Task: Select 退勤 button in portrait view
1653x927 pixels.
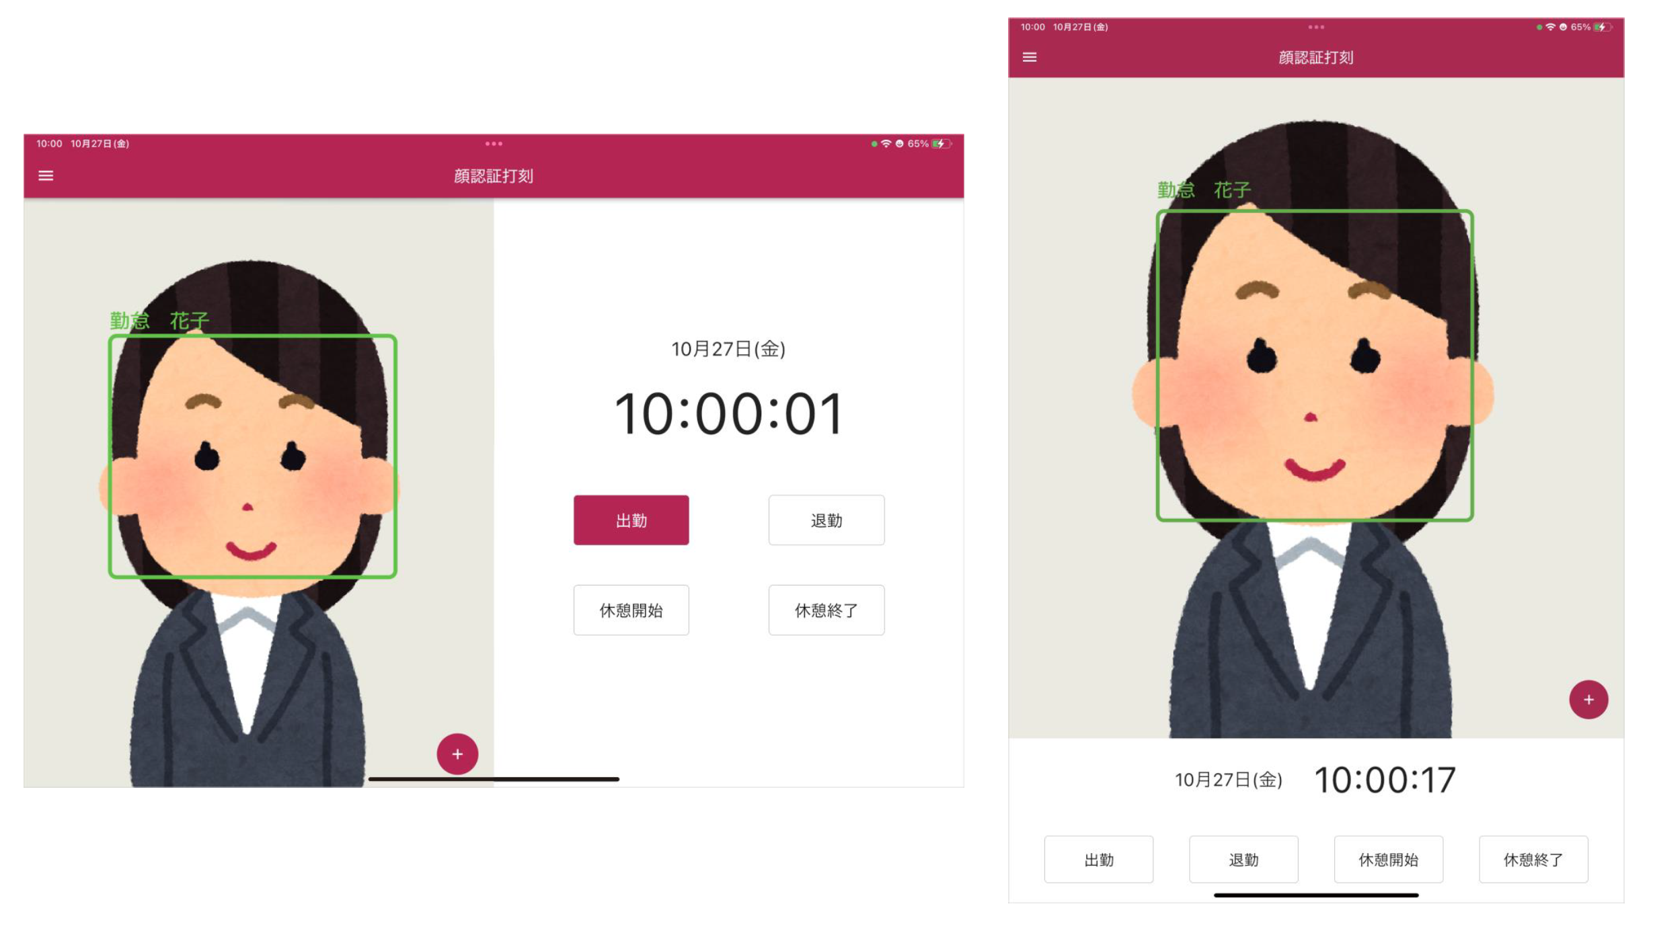Action: click(x=1243, y=860)
